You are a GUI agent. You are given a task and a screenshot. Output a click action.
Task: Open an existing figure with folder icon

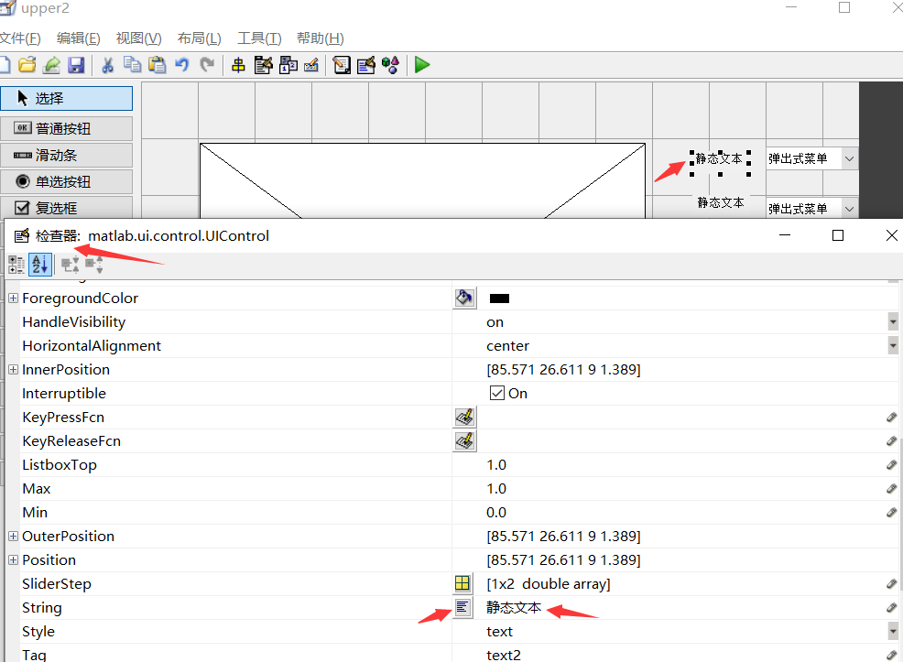[x=27, y=64]
